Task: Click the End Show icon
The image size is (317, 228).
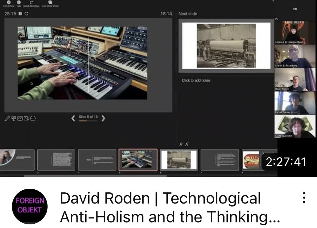Action: point(9,2)
